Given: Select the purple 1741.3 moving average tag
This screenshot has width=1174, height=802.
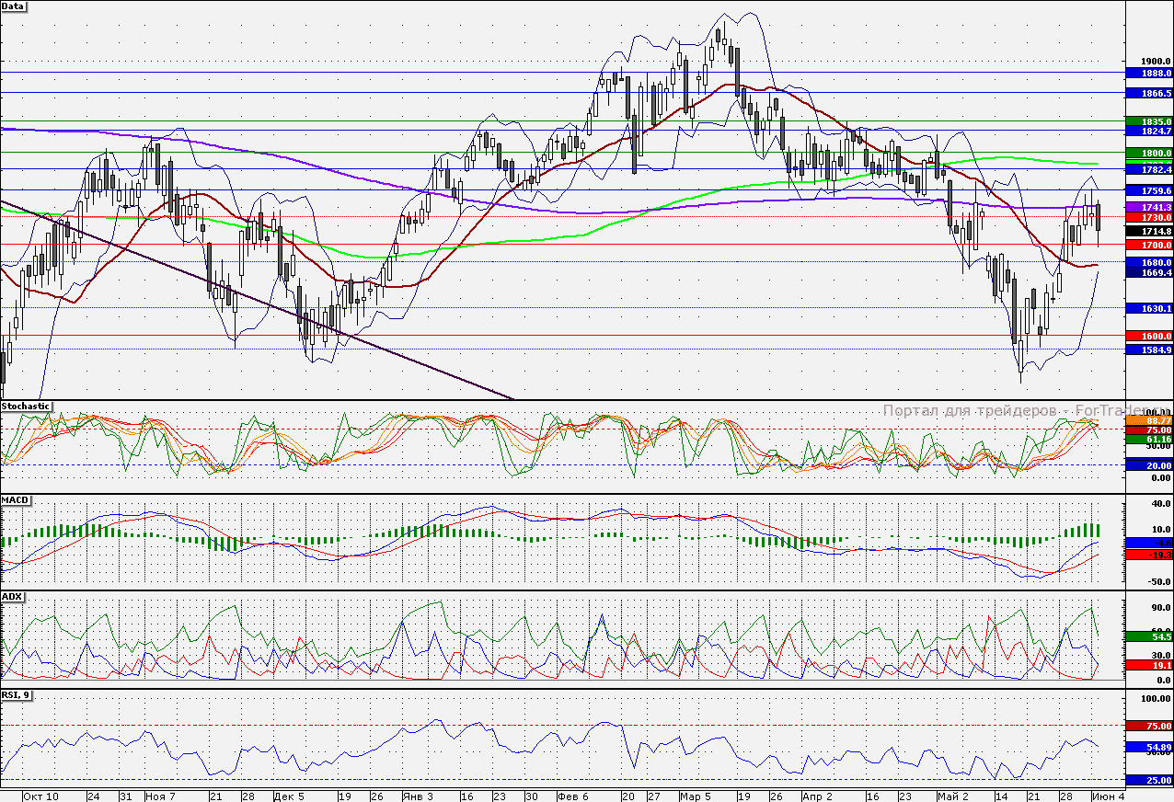Looking at the screenshot, I should click(x=1149, y=208).
